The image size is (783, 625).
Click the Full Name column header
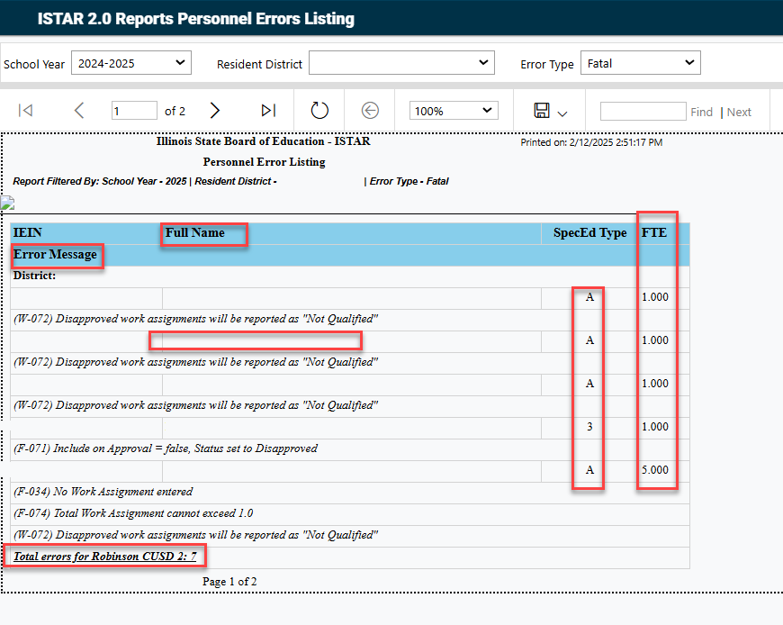(x=195, y=233)
